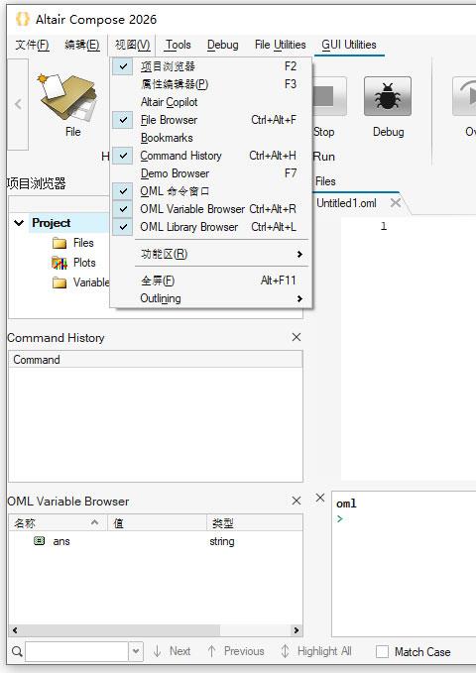Click the Debug bug icon
This screenshot has height=673, width=476.
[388, 96]
